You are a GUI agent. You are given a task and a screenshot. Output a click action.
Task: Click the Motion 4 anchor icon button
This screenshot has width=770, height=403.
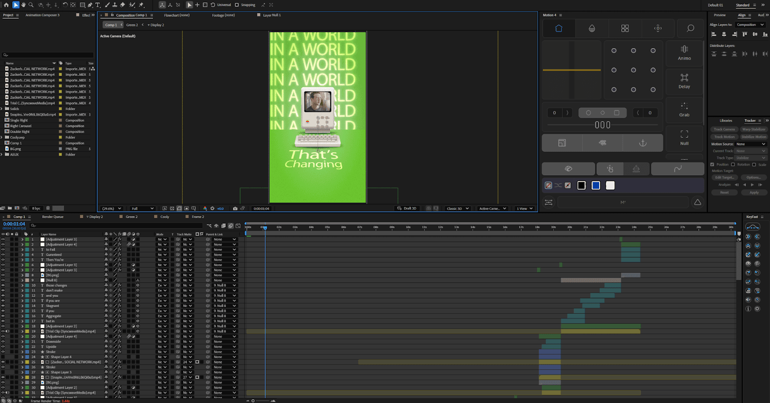click(x=642, y=143)
